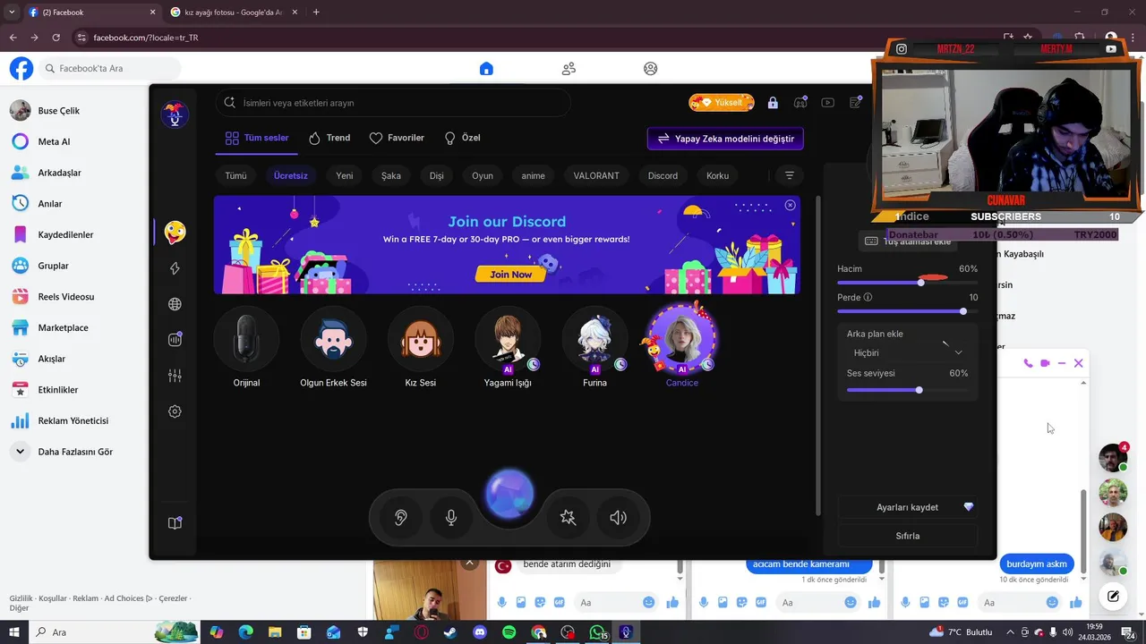Open the mixer sliders sidebar icon
Screen dimensions: 1146x644
(175, 376)
